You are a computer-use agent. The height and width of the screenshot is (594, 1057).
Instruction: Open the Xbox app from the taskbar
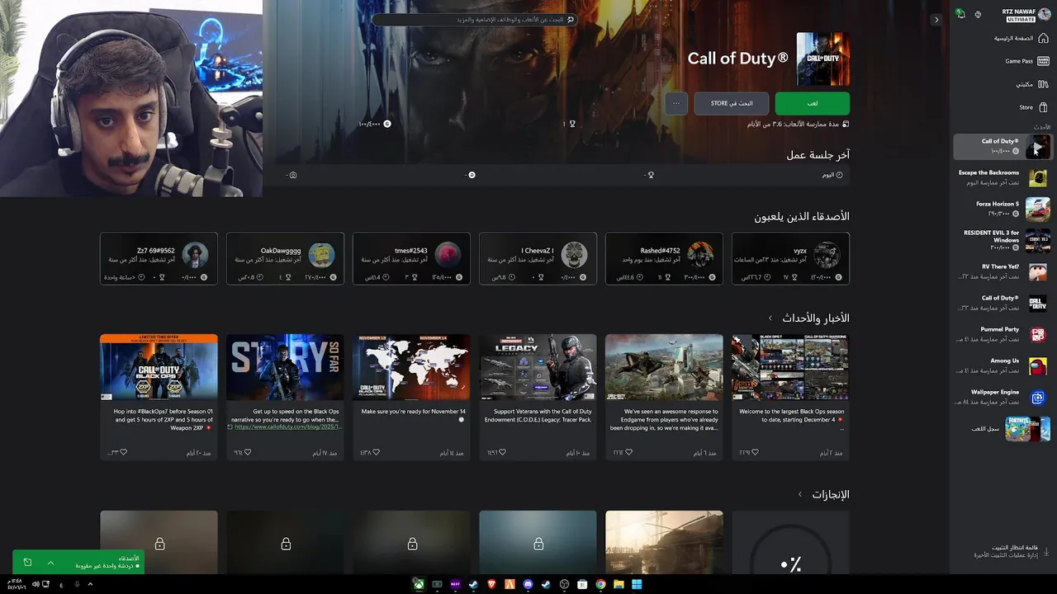pyautogui.click(x=419, y=584)
